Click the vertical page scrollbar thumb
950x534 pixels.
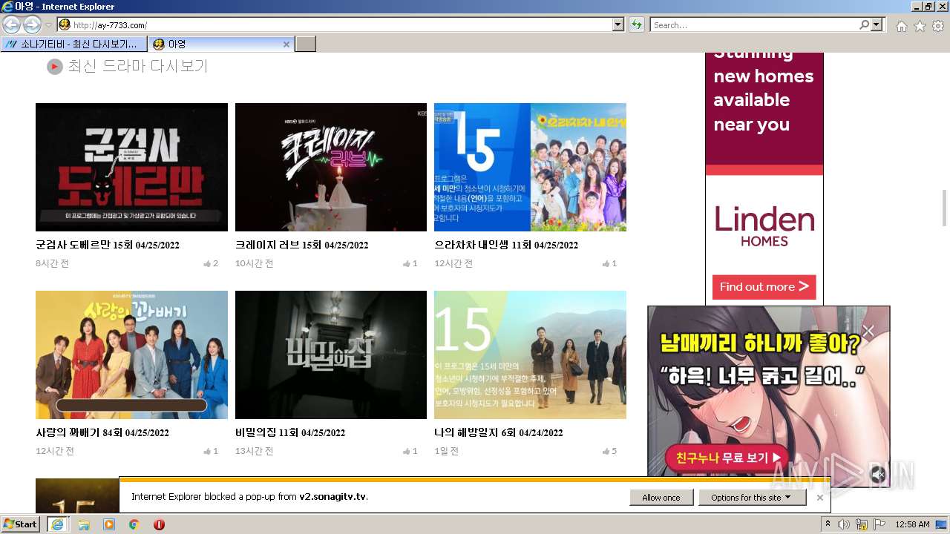(x=945, y=208)
